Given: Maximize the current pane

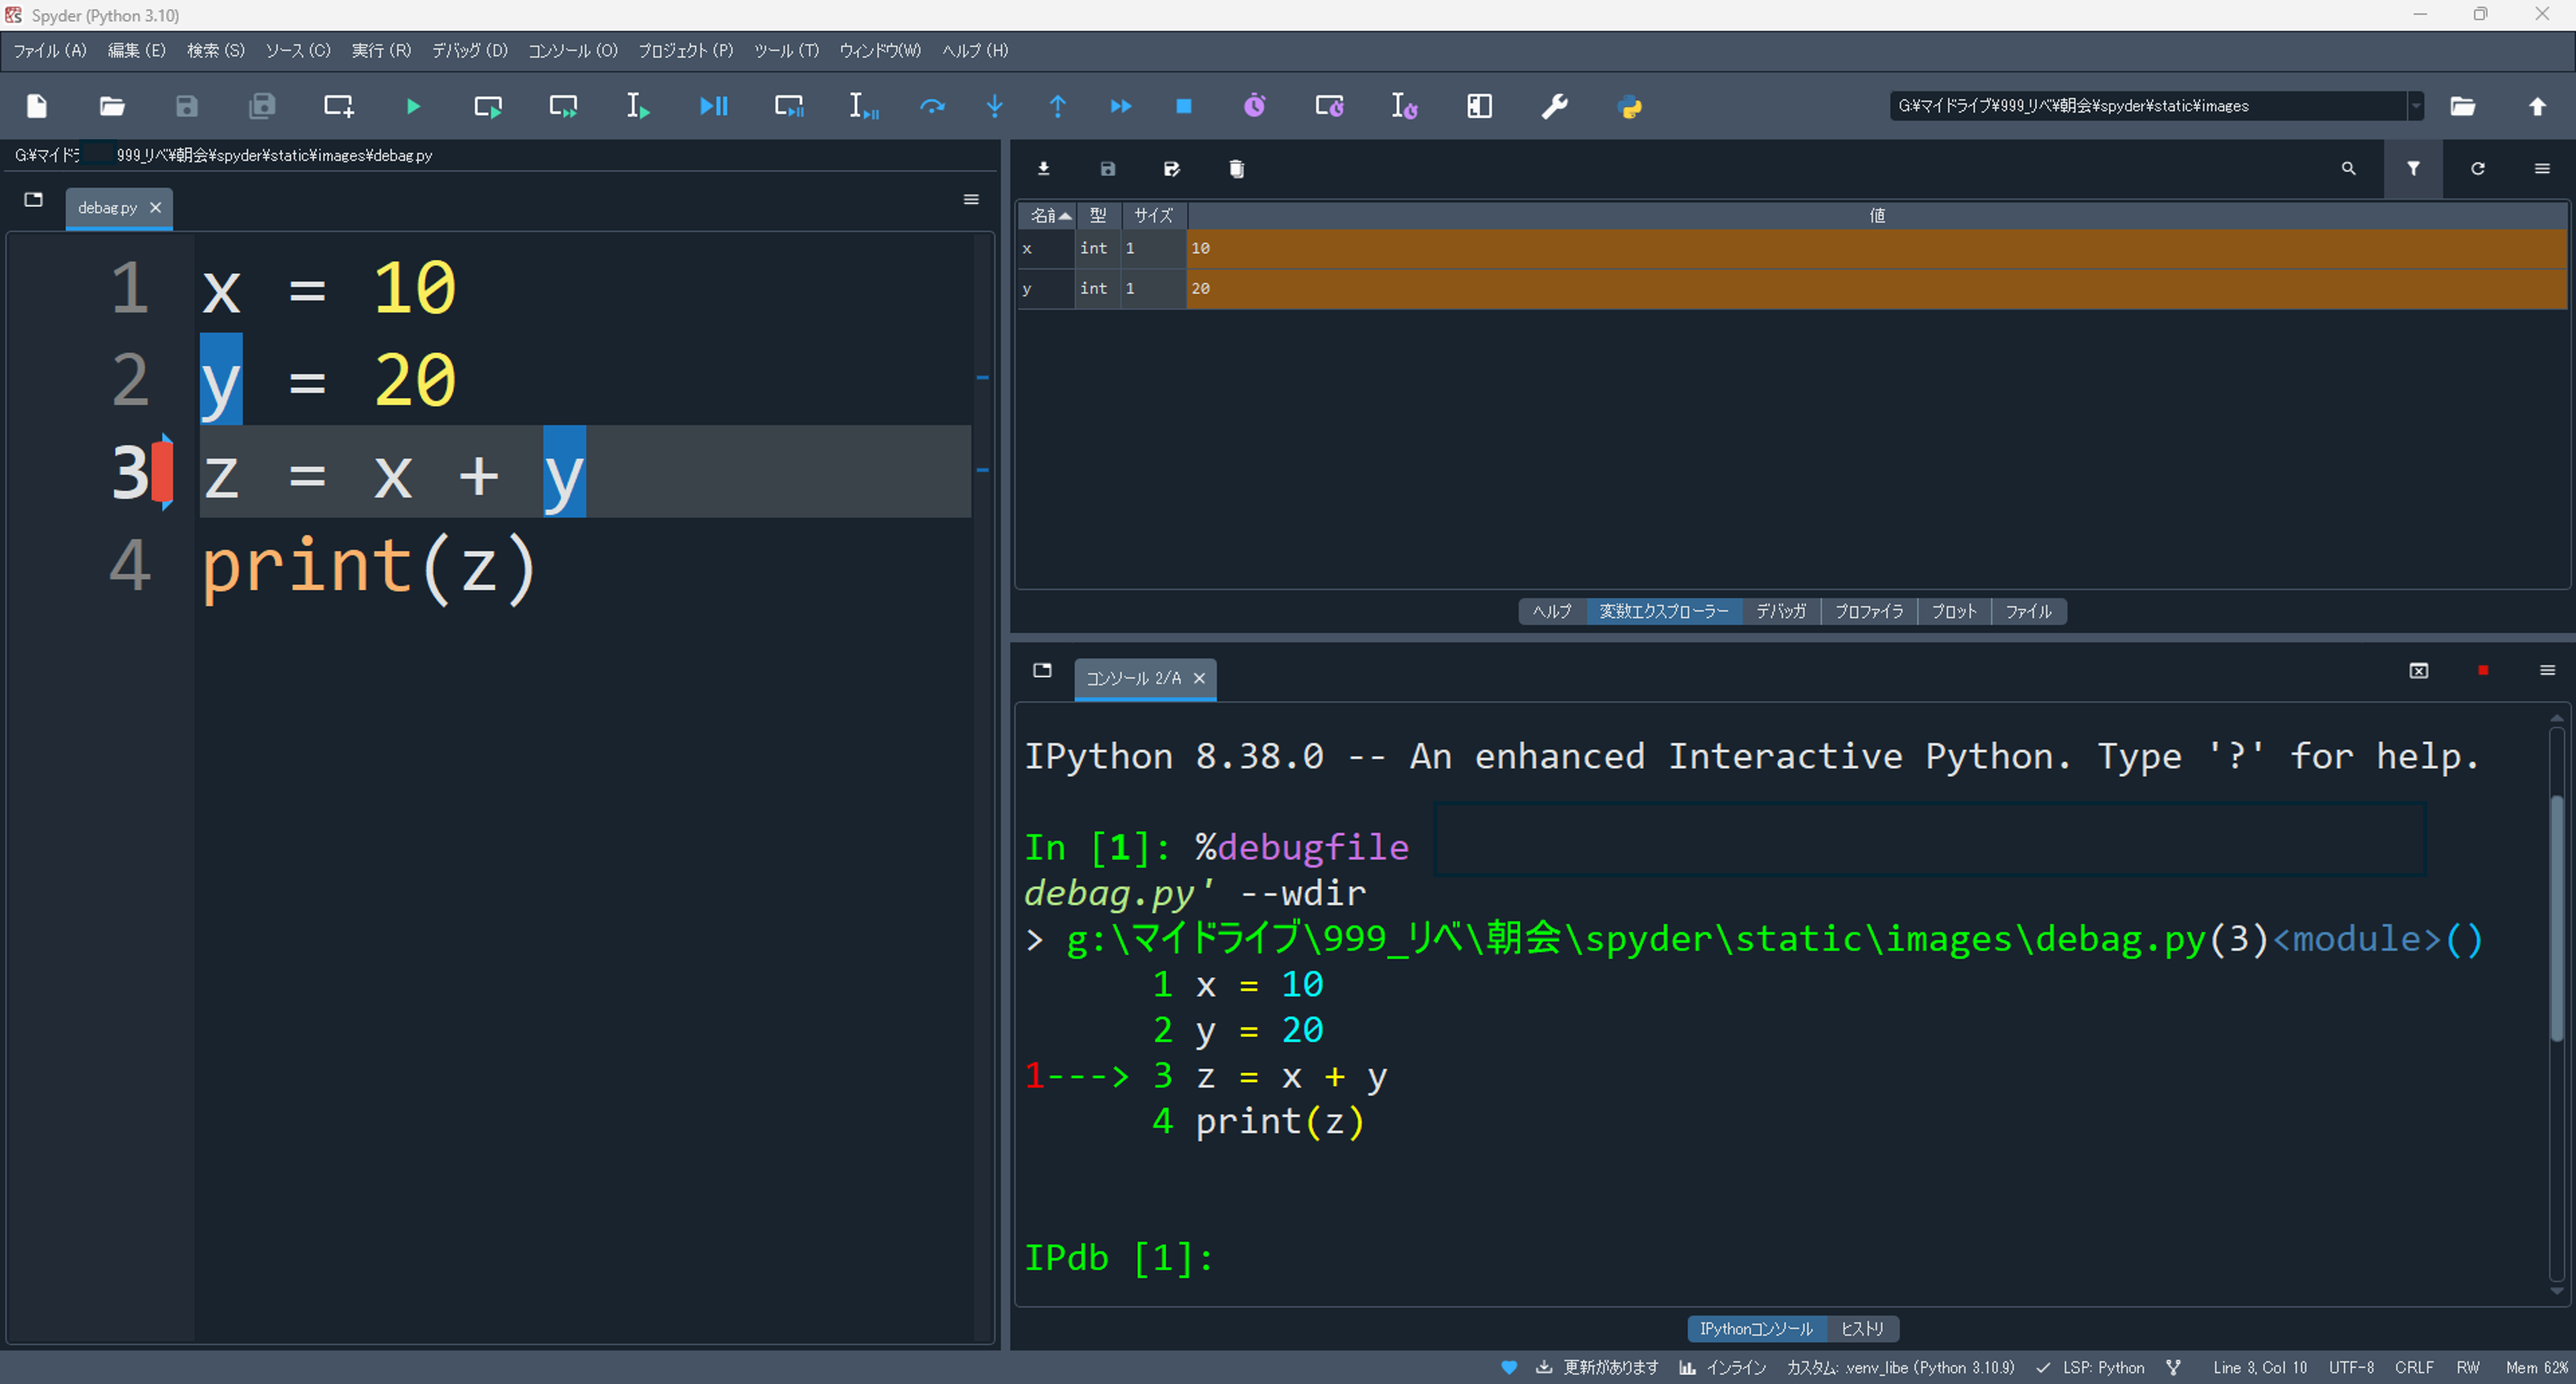Looking at the screenshot, I should (x=1479, y=106).
